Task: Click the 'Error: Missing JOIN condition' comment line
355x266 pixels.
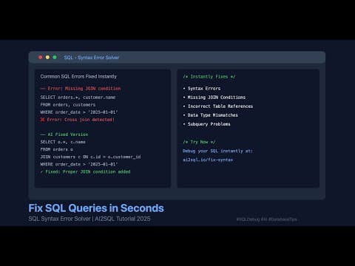Action: tap(81, 89)
